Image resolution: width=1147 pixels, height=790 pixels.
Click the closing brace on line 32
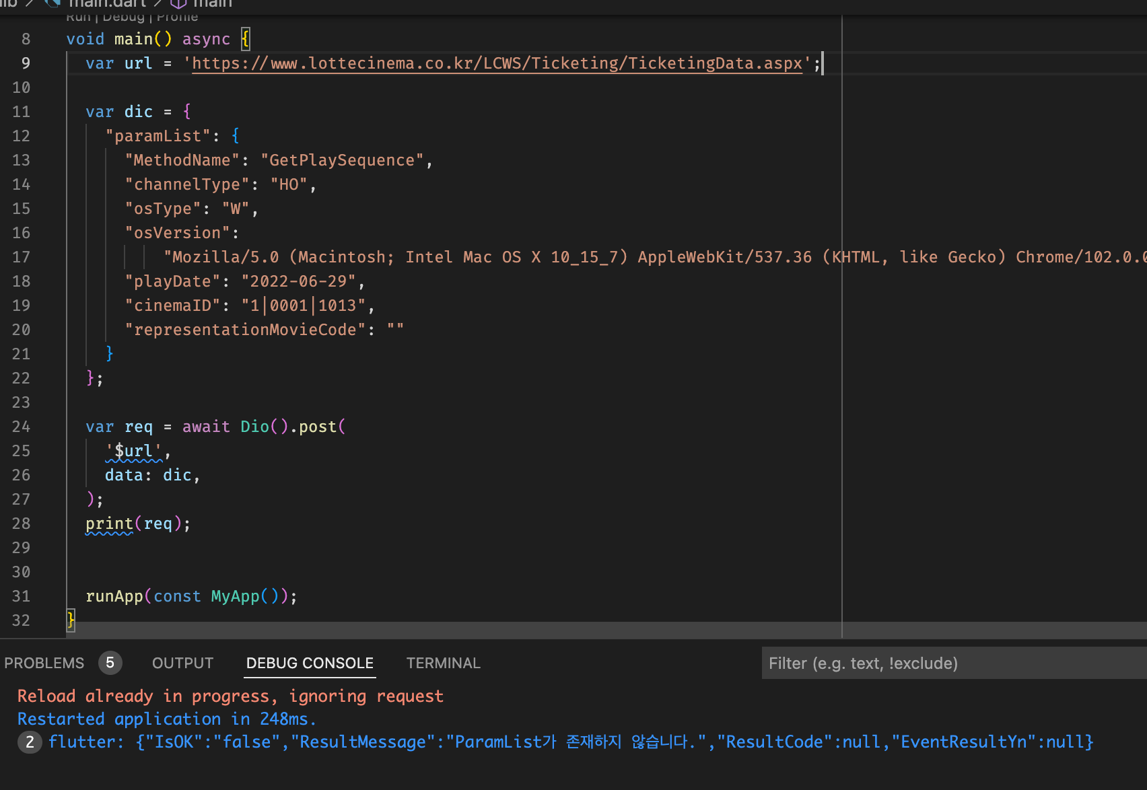tap(71, 620)
